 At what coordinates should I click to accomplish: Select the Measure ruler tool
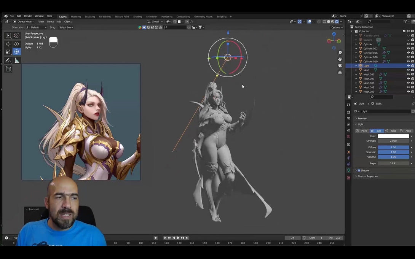tap(17, 60)
